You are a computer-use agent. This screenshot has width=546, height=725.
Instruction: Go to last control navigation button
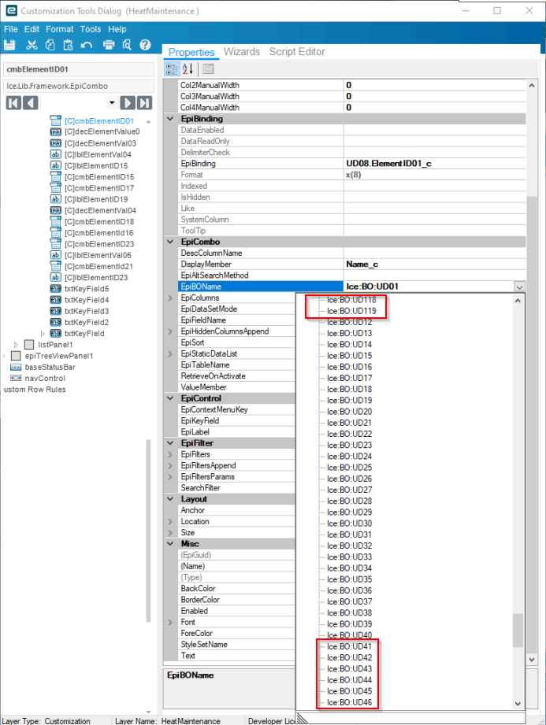[x=145, y=102]
